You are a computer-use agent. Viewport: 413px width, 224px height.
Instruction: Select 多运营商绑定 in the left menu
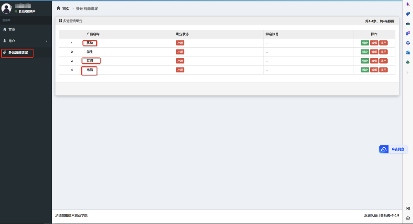point(18,52)
